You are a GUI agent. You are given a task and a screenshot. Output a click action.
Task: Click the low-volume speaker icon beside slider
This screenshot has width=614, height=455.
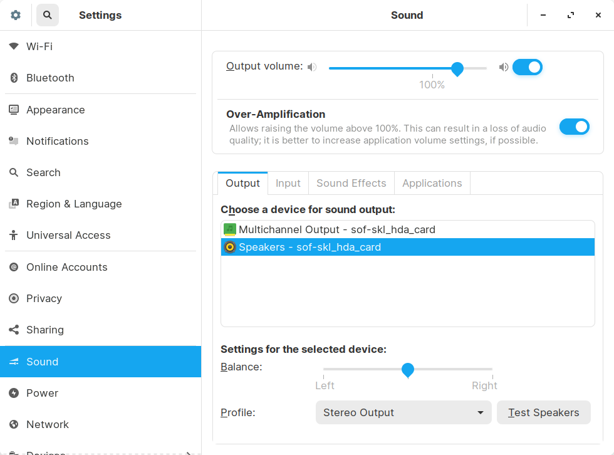click(312, 67)
